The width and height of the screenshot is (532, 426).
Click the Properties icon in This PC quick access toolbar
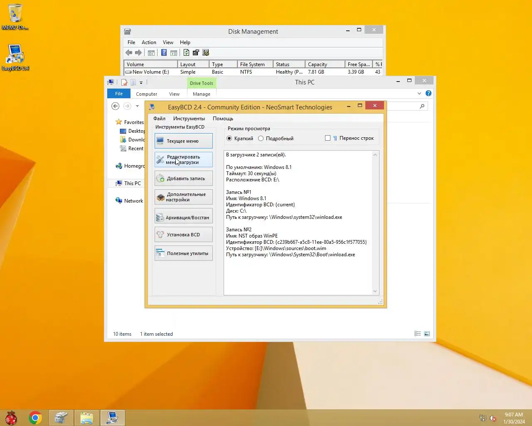click(x=124, y=82)
